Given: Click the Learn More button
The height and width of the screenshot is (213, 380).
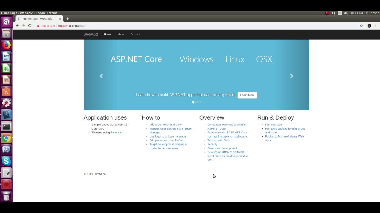Looking at the screenshot, I should coord(247,95).
